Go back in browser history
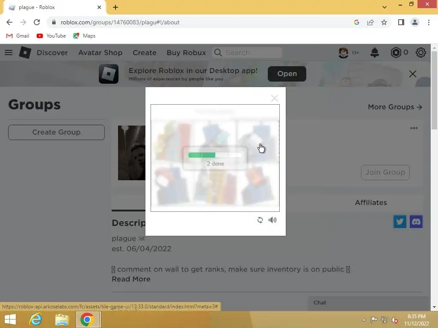 [9, 22]
